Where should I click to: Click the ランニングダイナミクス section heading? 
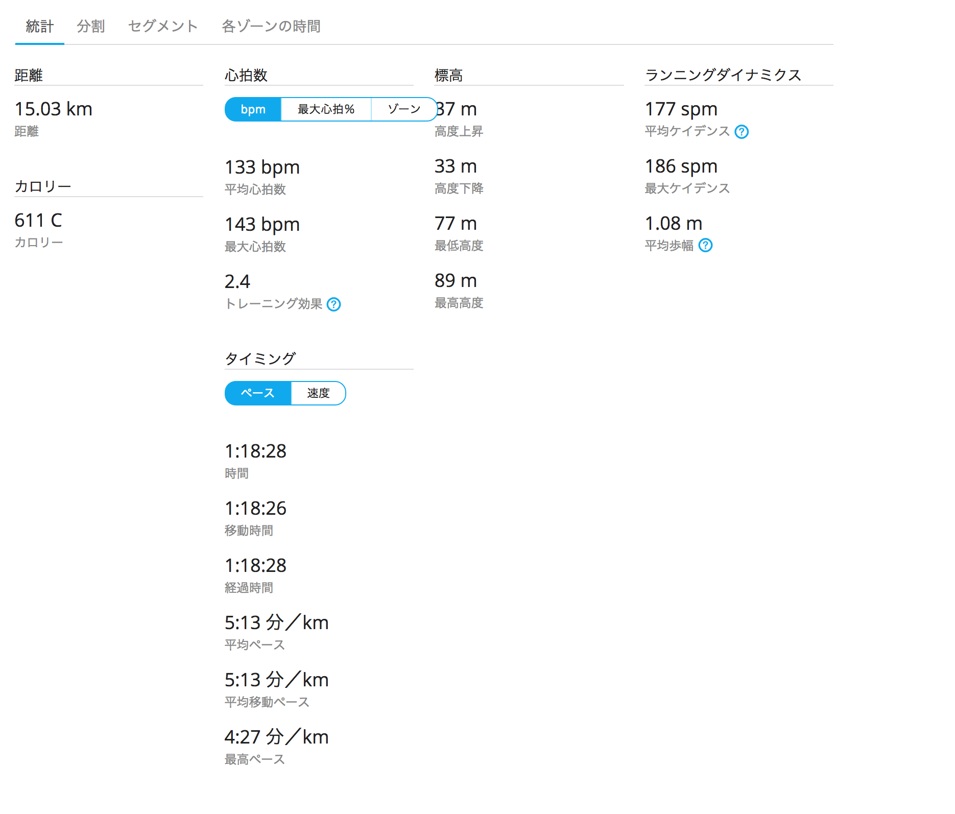pyautogui.click(x=723, y=75)
